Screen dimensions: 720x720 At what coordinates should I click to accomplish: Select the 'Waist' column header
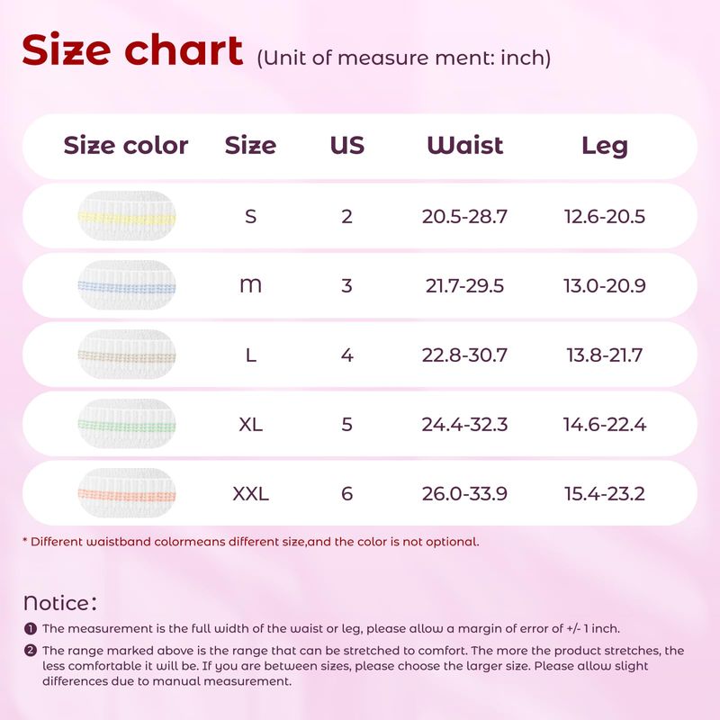coord(464,146)
